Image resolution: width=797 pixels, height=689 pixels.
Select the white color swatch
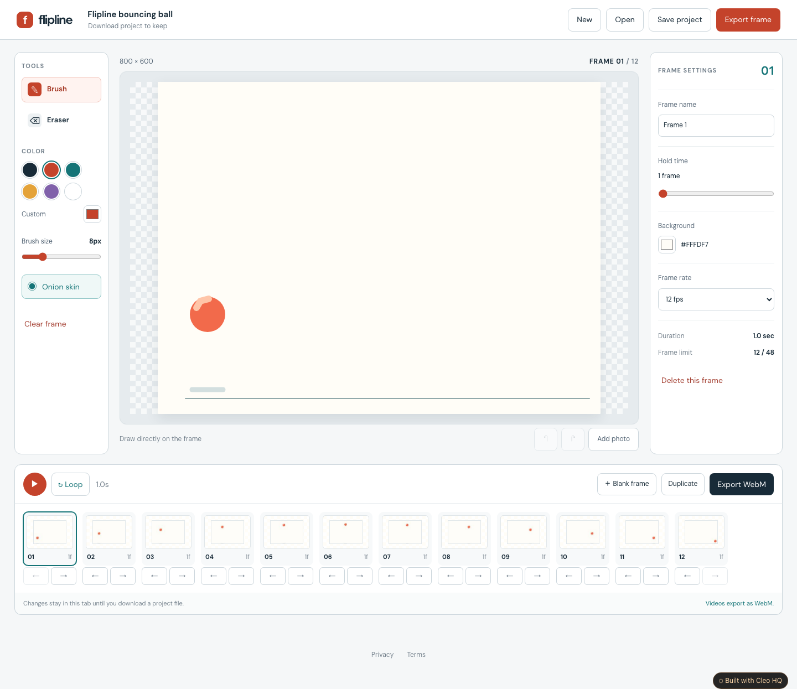click(x=73, y=191)
